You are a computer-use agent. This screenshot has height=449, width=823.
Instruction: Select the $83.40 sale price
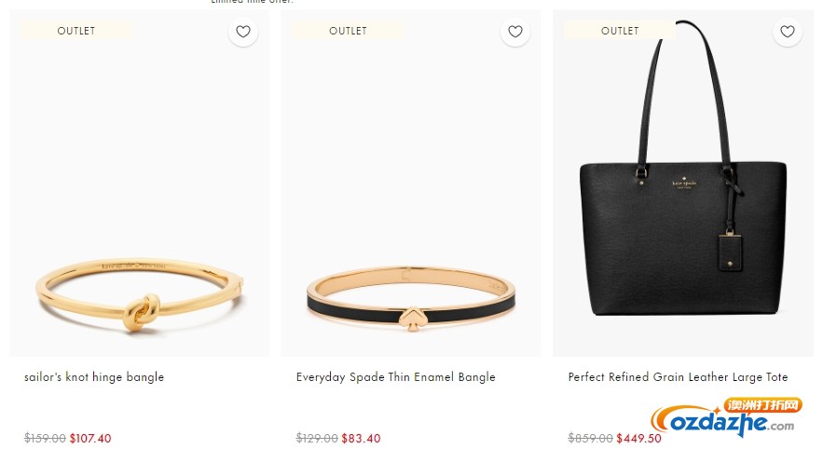coord(361,439)
